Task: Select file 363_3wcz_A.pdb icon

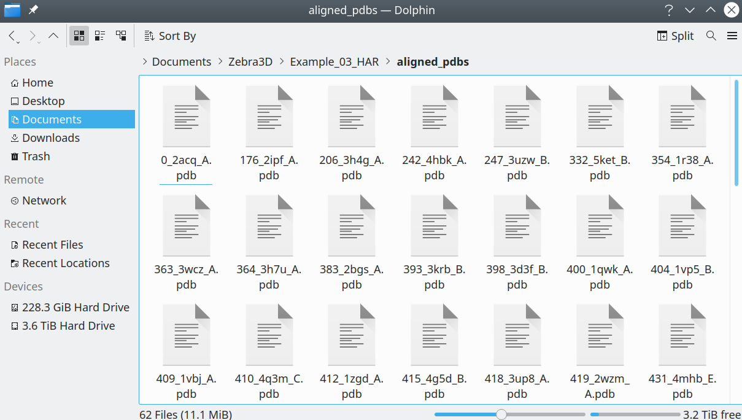Action: [x=187, y=225]
